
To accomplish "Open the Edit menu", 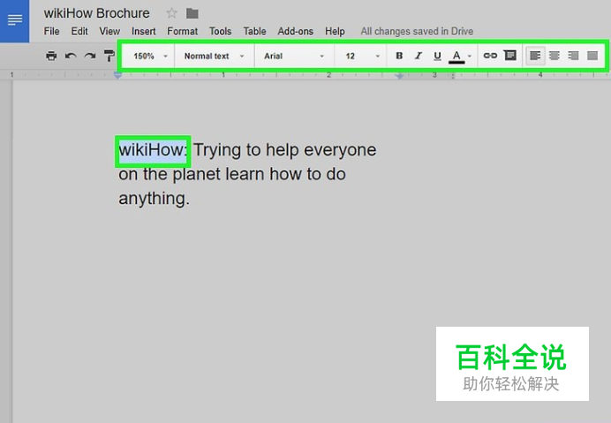I will 79,31.
